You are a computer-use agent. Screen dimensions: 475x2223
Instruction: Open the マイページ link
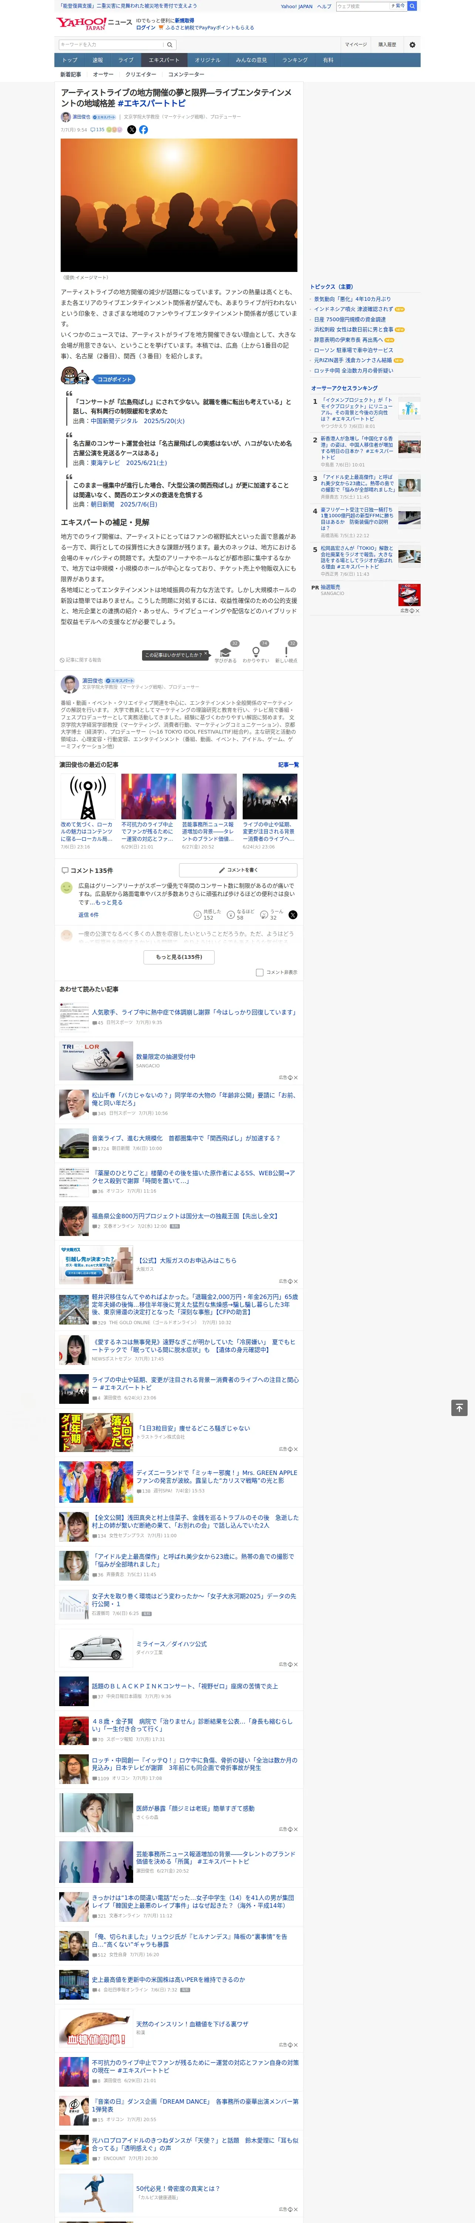click(x=356, y=45)
